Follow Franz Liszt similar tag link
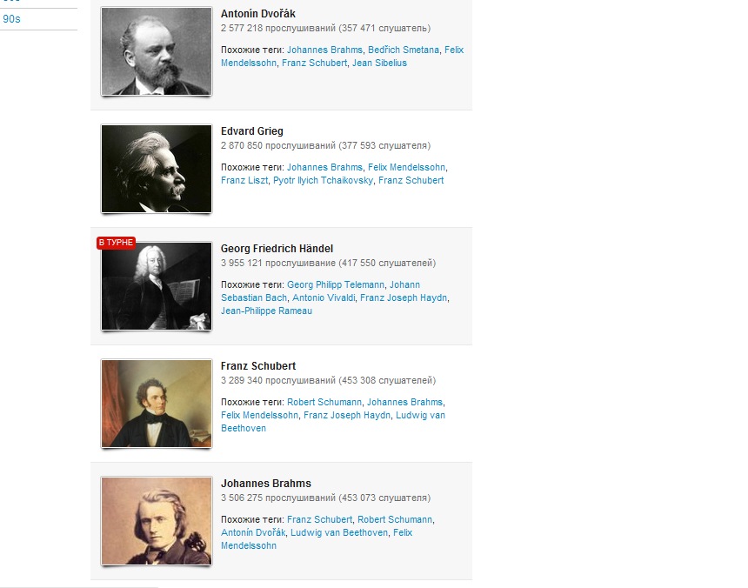The height and width of the screenshot is (588, 748). 244,180
